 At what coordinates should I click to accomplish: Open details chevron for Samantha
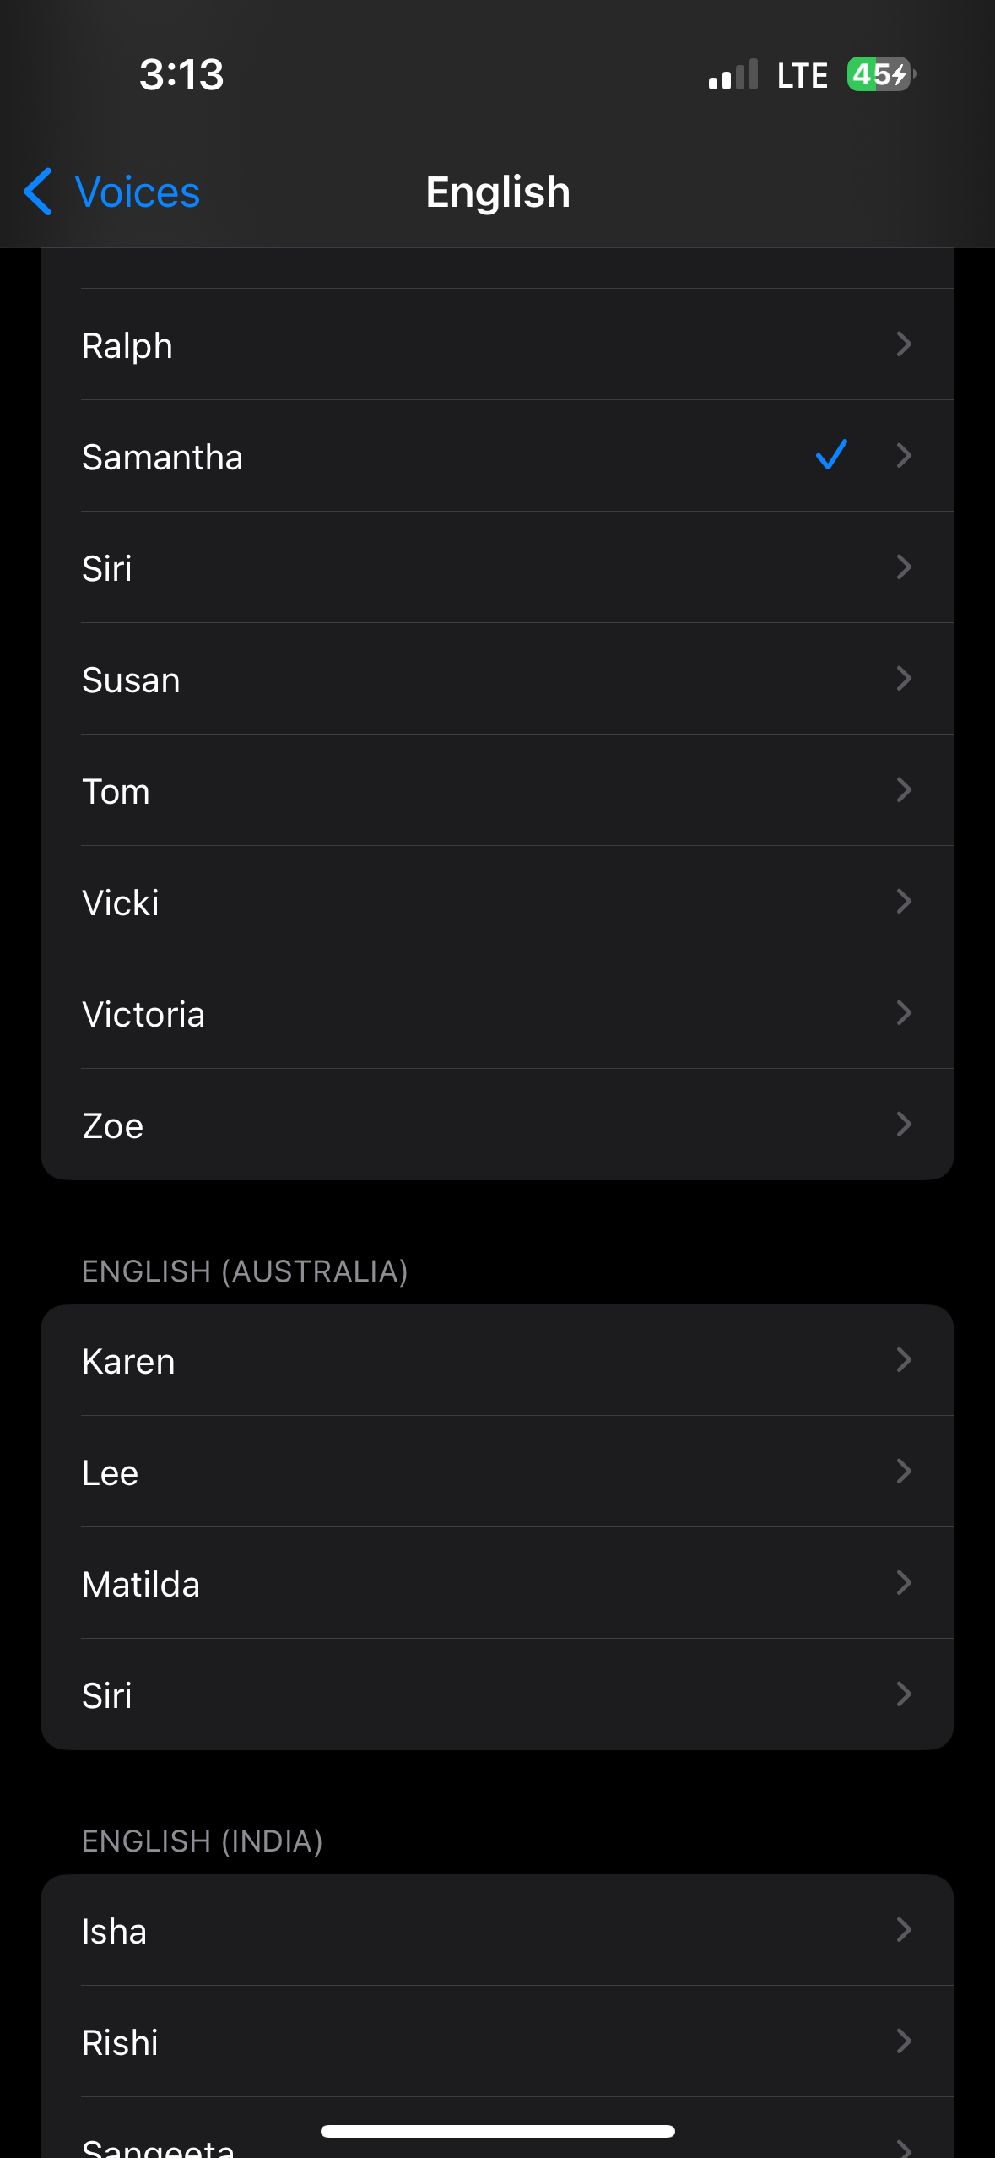click(x=904, y=456)
